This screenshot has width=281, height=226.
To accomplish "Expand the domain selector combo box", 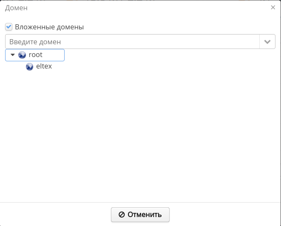I will pos(267,42).
